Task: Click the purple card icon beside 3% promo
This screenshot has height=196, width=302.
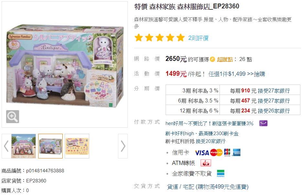Action: pyautogui.click(x=263, y=123)
